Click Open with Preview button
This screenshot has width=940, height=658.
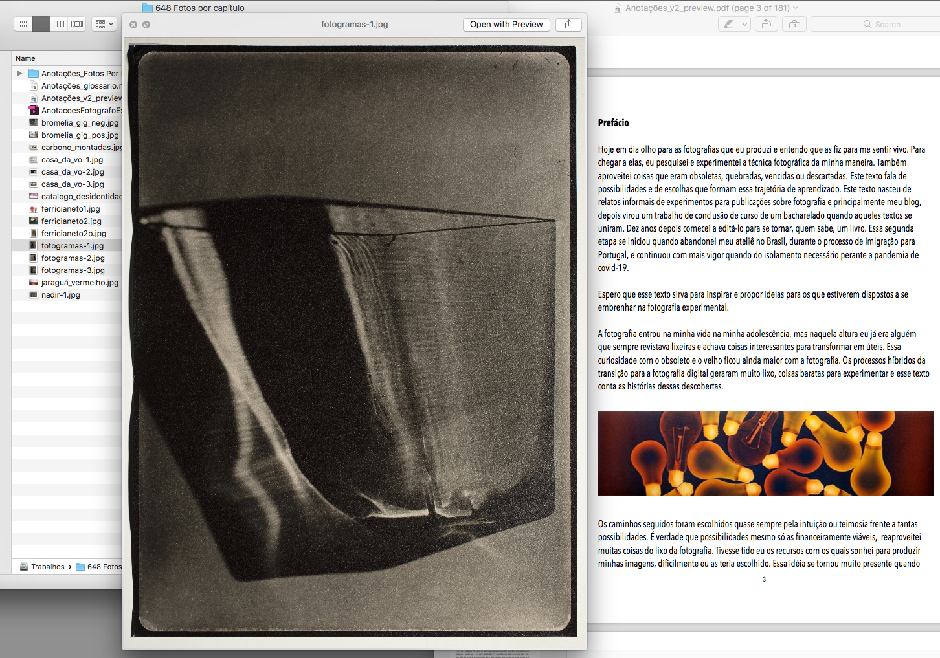pos(506,25)
